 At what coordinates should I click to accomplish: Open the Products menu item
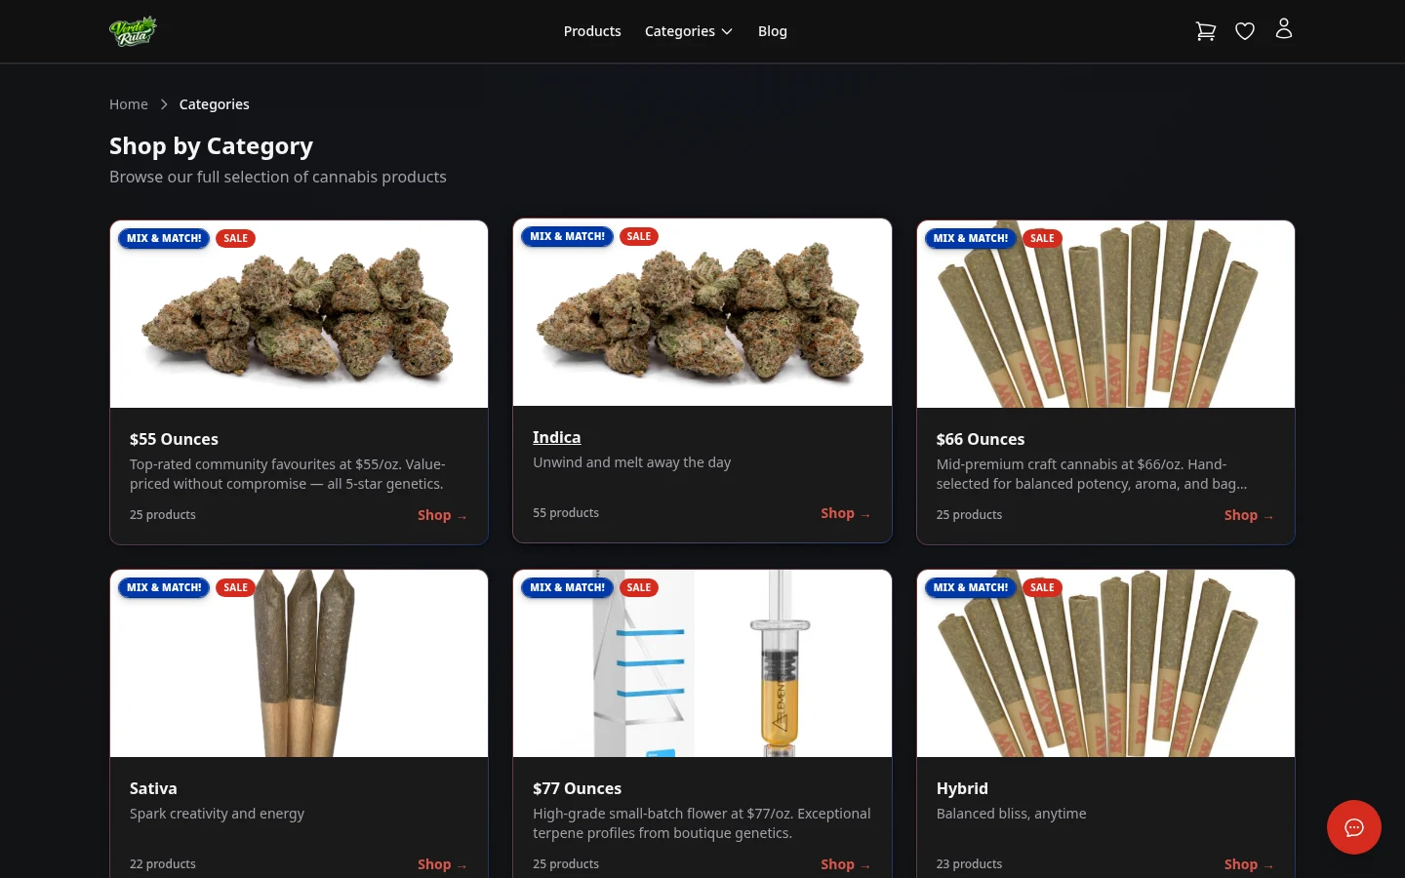[592, 30]
